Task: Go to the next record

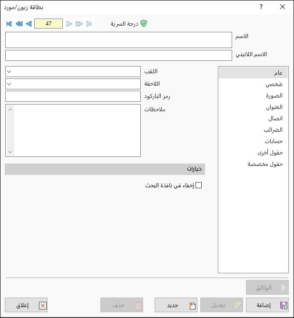Action: tap(69, 24)
